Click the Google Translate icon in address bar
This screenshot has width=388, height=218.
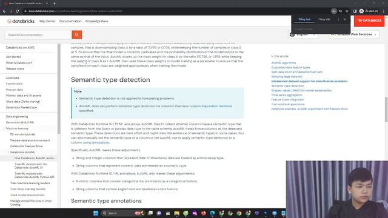coord(334,11)
